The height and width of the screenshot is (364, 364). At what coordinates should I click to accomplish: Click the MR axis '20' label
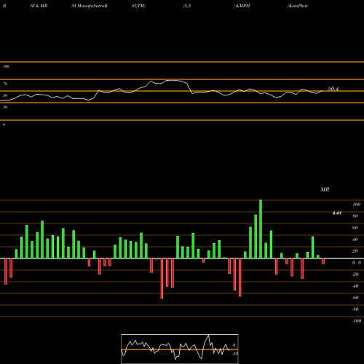[355, 251]
